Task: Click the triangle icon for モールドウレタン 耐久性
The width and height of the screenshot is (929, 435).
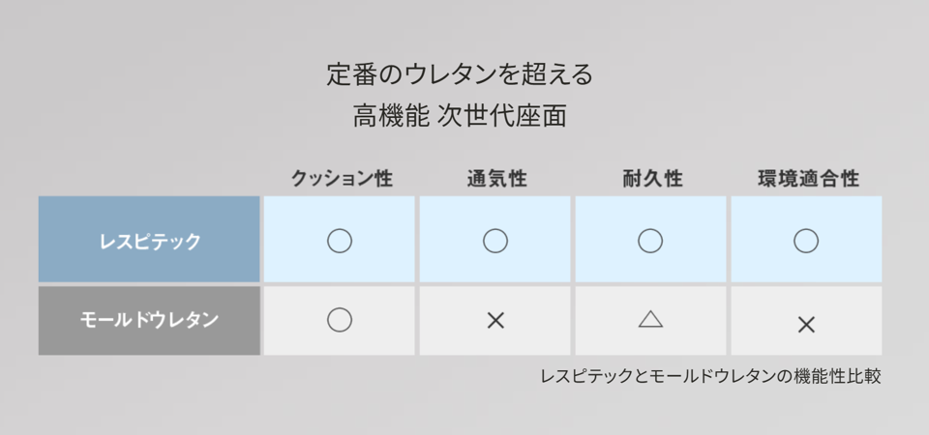Action: [650, 319]
